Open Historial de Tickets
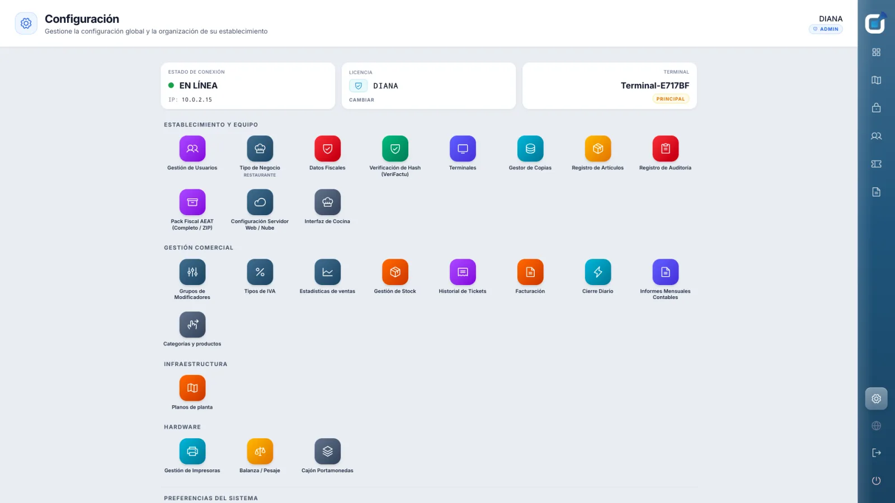 point(463,272)
